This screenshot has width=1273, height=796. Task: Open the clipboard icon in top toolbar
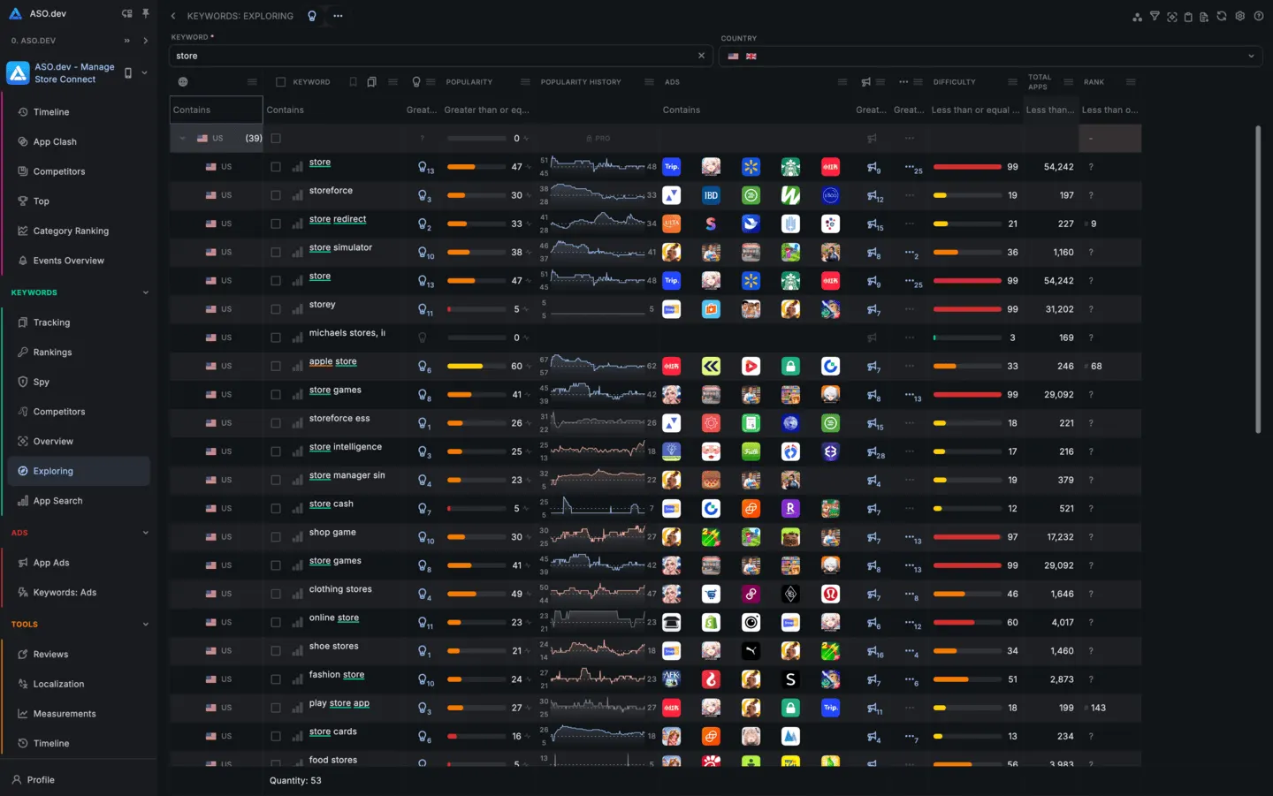[1188, 16]
